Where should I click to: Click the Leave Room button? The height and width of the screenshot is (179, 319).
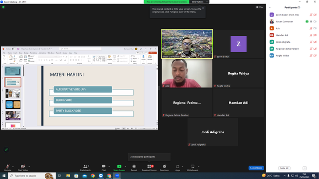click(x=256, y=168)
